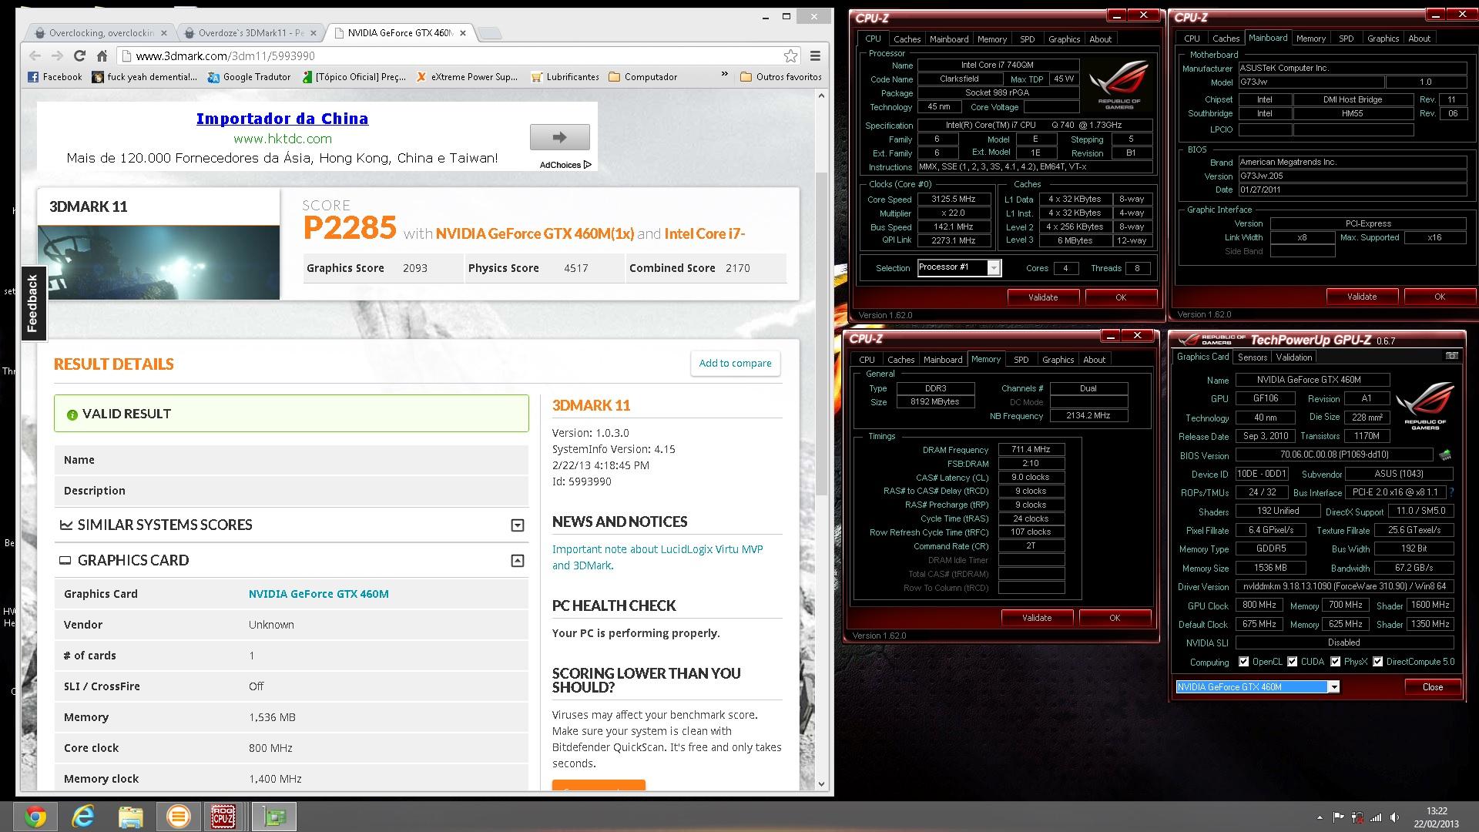Open the LucidLogix Virtu MVP notice link
The width and height of the screenshot is (1479, 832).
[x=657, y=557]
